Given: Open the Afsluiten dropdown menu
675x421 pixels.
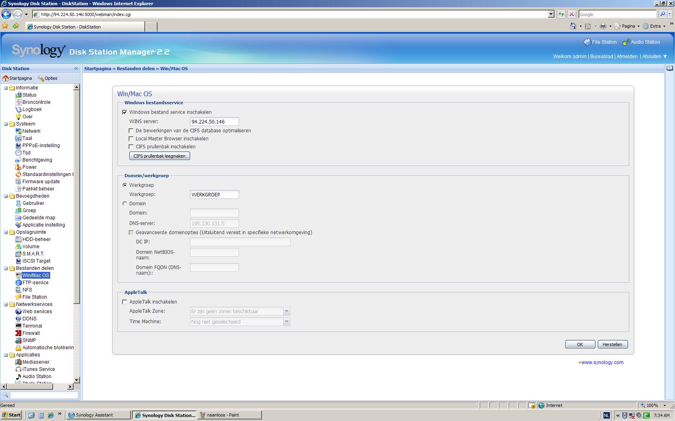Looking at the screenshot, I should [x=655, y=57].
